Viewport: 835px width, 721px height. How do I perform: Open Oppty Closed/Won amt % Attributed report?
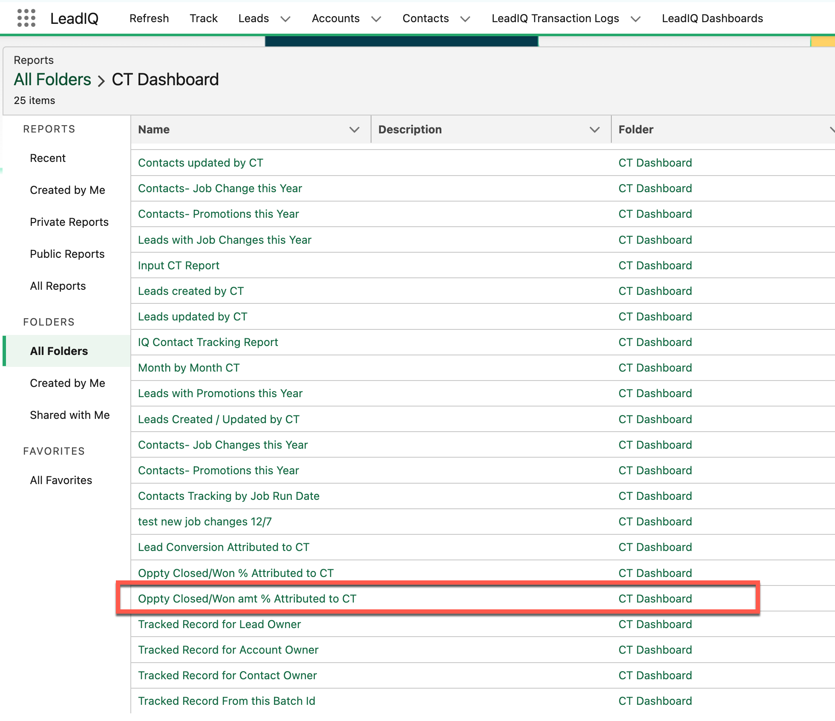(x=247, y=599)
